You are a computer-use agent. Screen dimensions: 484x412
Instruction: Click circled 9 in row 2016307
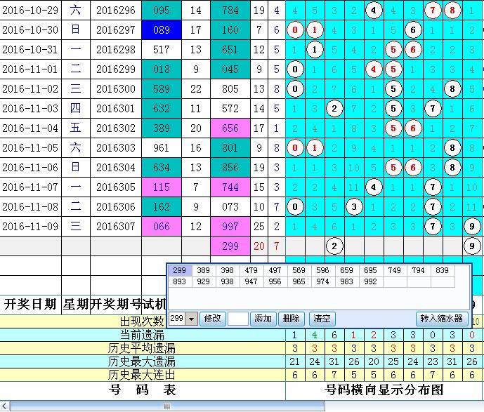[x=471, y=227]
